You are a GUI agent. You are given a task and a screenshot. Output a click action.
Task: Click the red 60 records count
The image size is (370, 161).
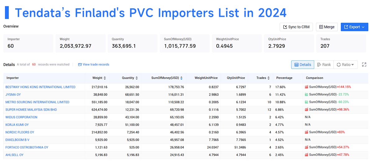(34, 65)
